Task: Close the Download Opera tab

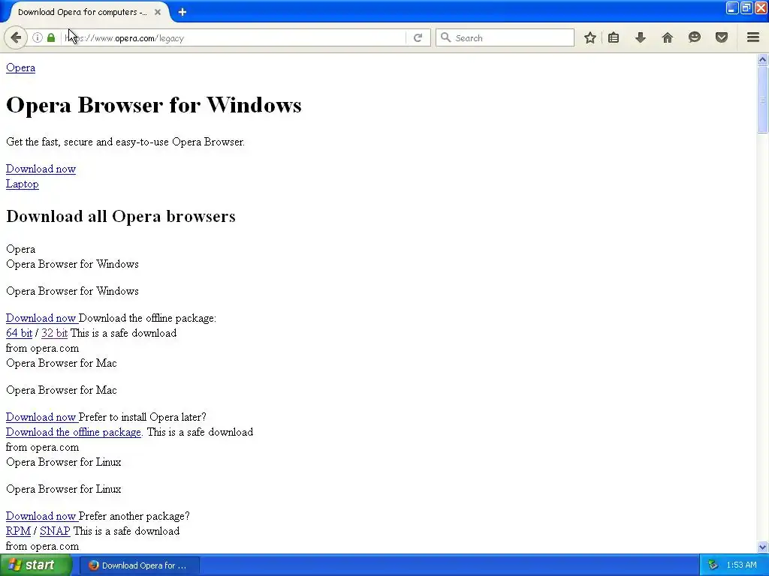Action: pos(158,12)
